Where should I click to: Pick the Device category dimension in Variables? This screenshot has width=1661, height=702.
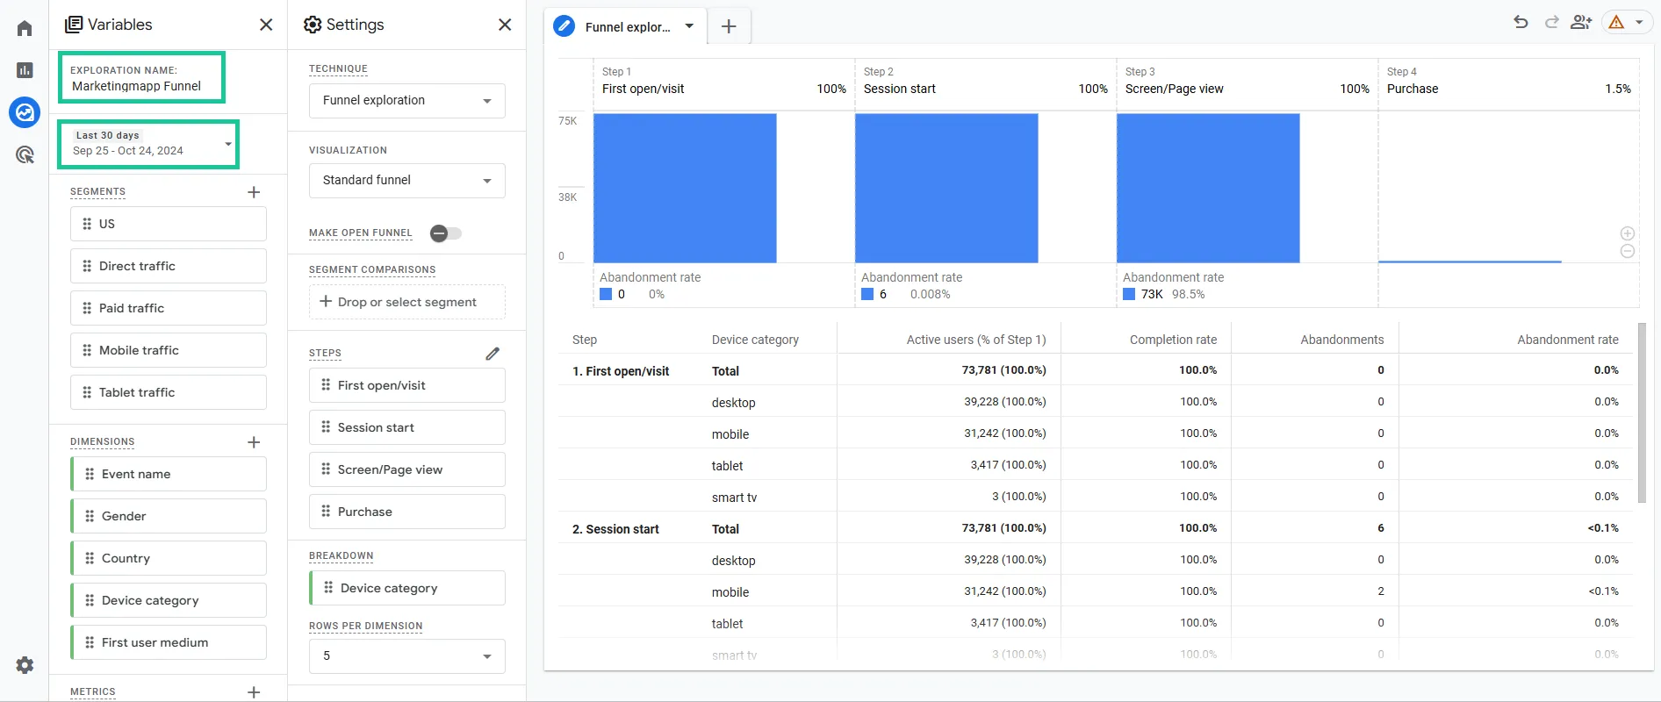(x=169, y=600)
